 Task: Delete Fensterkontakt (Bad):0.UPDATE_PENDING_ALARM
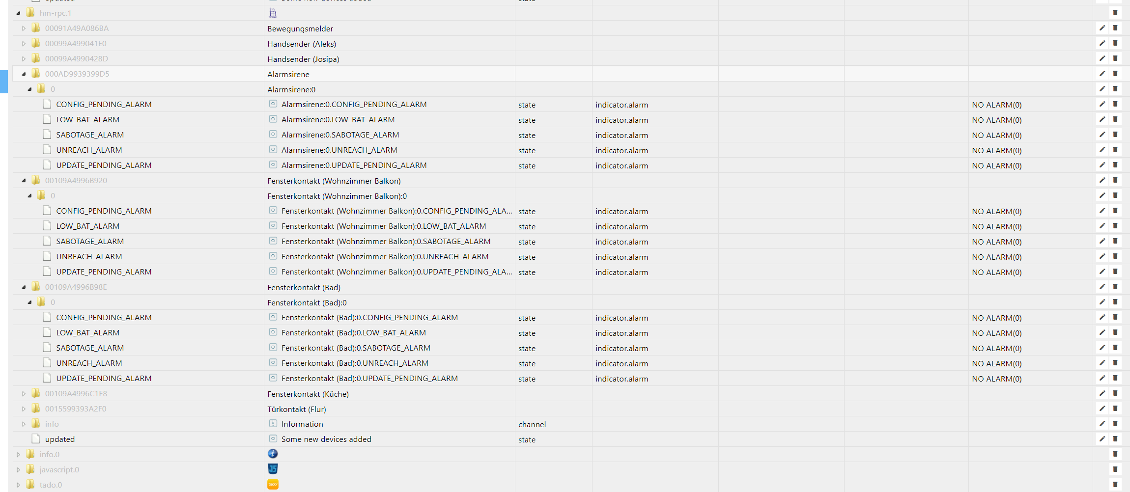[x=1115, y=378]
